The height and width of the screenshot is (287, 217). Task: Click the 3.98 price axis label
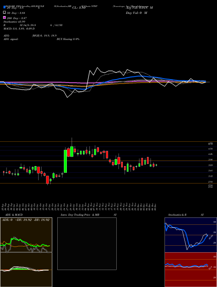click(x=210, y=160)
